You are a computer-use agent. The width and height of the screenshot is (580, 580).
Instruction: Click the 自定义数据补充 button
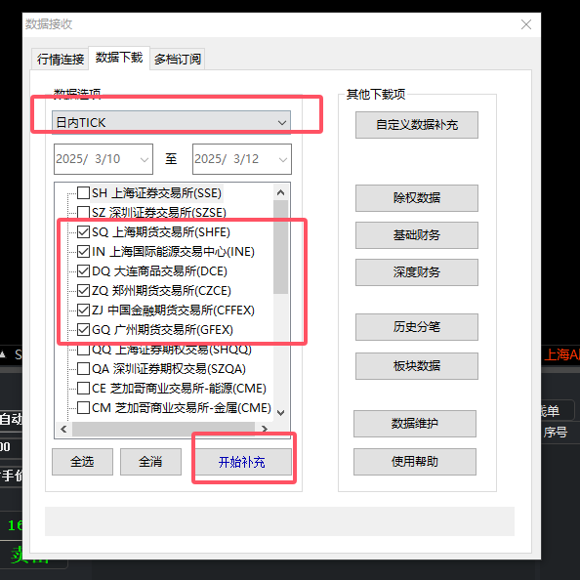417,125
